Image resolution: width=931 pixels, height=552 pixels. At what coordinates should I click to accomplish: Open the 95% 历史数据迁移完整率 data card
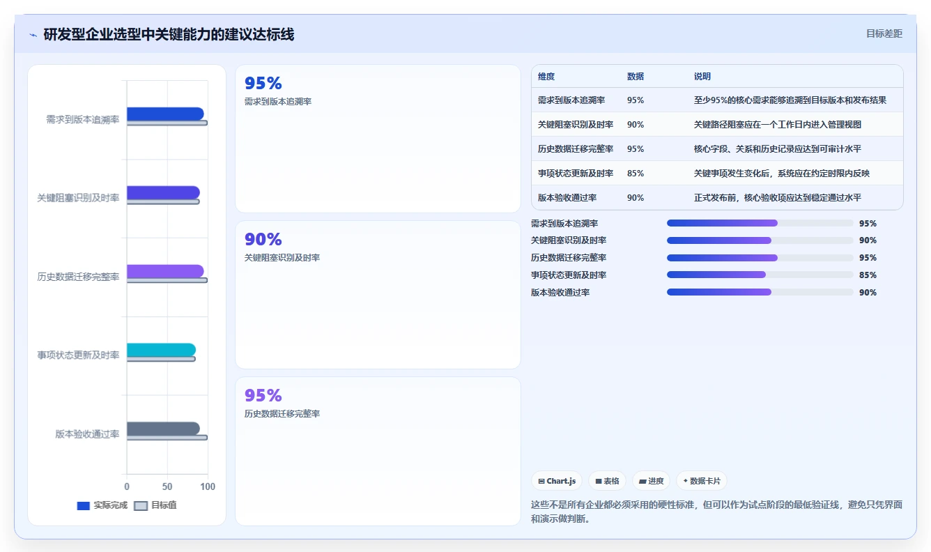[x=378, y=451]
